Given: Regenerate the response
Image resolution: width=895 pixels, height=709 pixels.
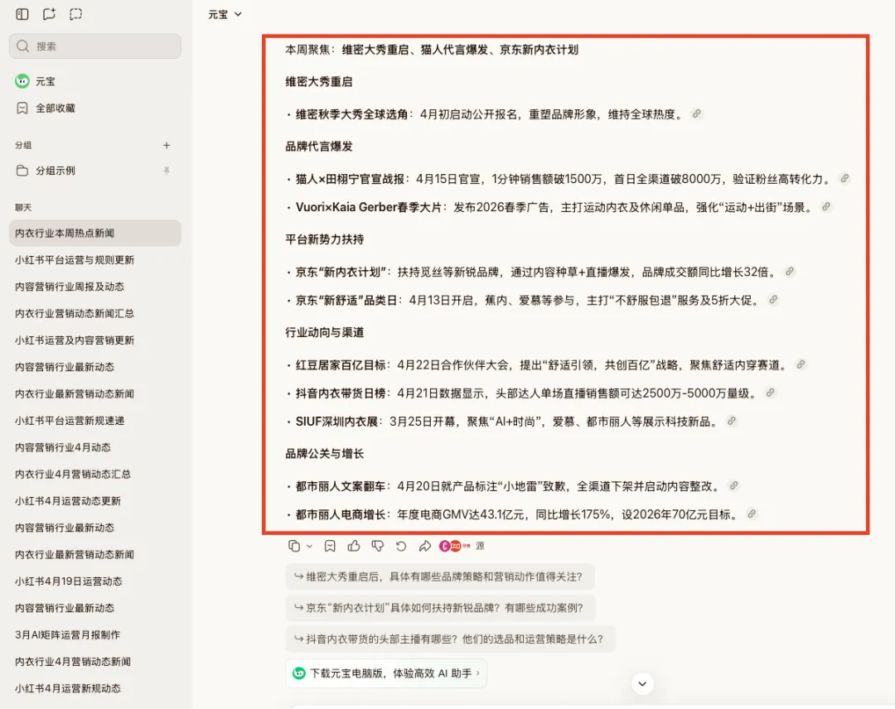Looking at the screenshot, I should tap(401, 546).
